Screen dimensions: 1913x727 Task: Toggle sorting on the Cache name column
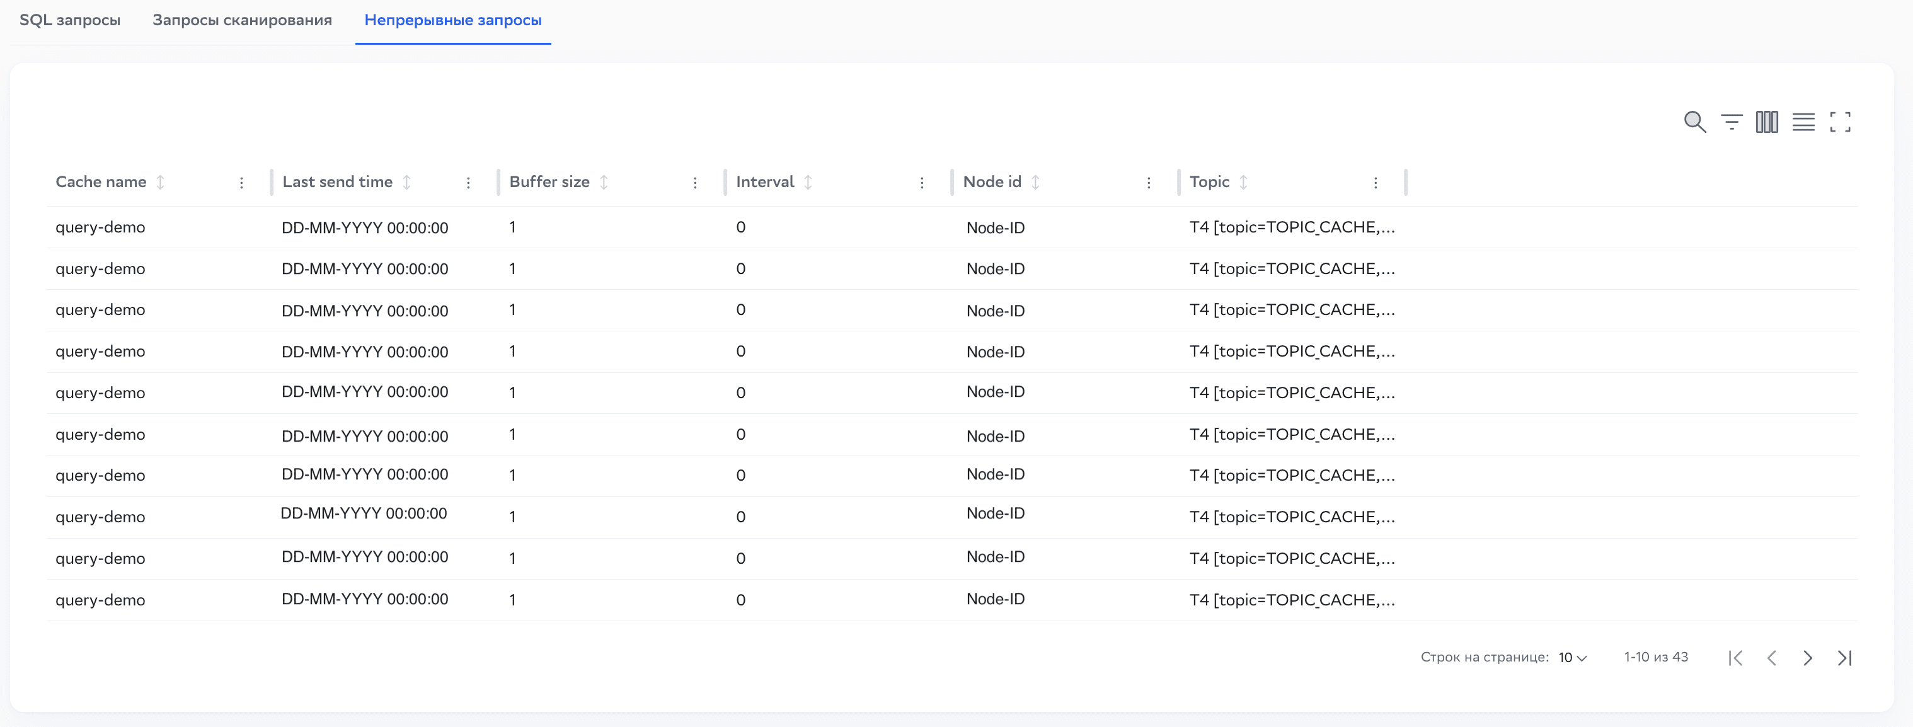161,182
